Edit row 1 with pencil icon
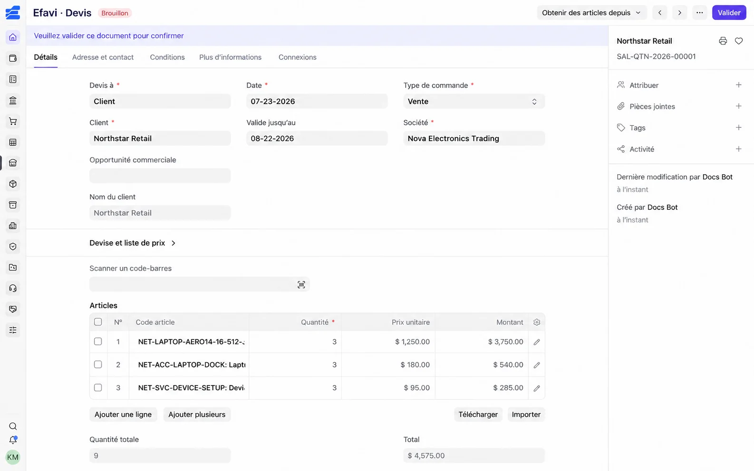The image size is (754, 471). (537, 342)
